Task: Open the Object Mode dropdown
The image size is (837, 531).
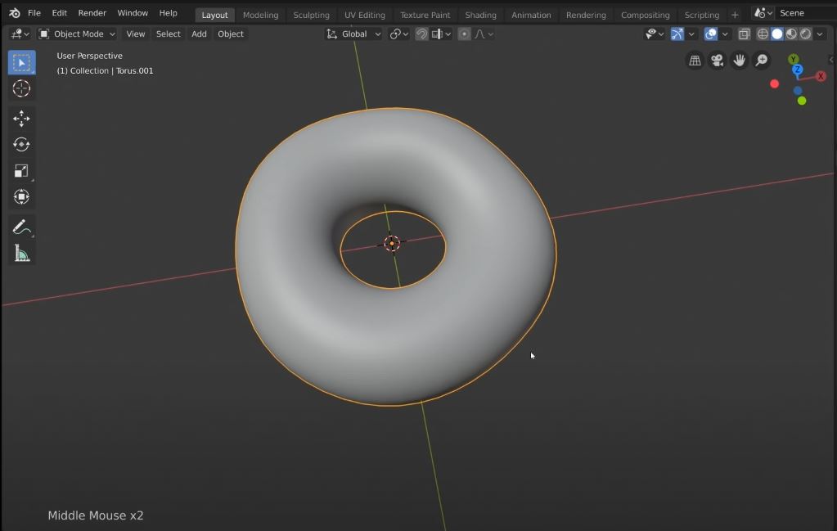Action: 77,34
